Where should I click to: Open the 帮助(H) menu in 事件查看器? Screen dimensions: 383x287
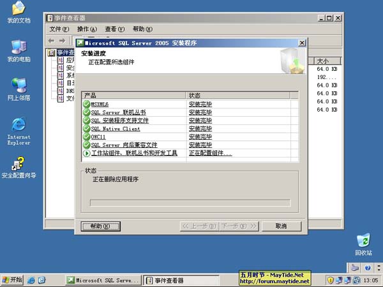point(143,29)
